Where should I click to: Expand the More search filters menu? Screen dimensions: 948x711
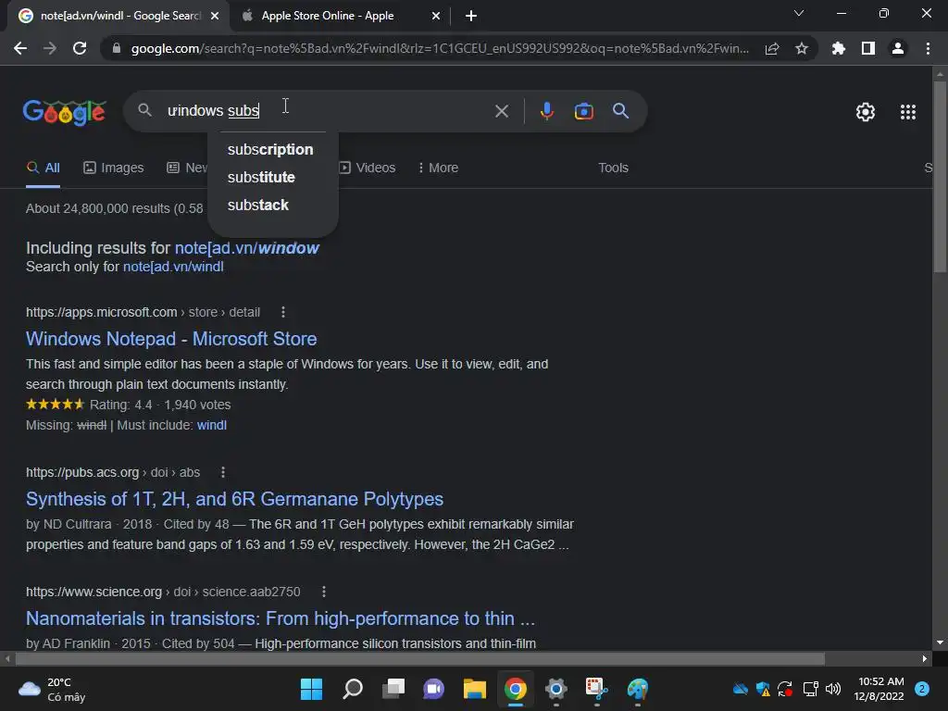pyautogui.click(x=438, y=168)
